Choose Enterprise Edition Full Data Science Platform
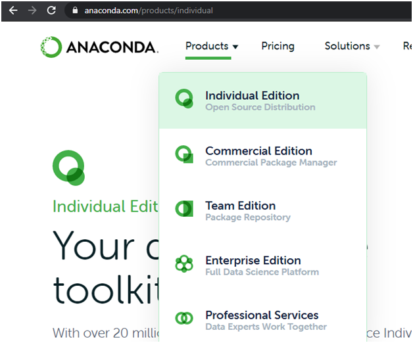The height and width of the screenshot is (343, 413). [x=262, y=265]
